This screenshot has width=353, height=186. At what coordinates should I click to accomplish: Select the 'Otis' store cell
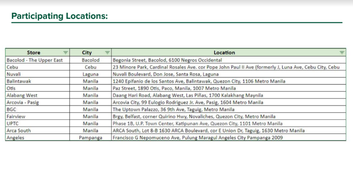point(38,88)
